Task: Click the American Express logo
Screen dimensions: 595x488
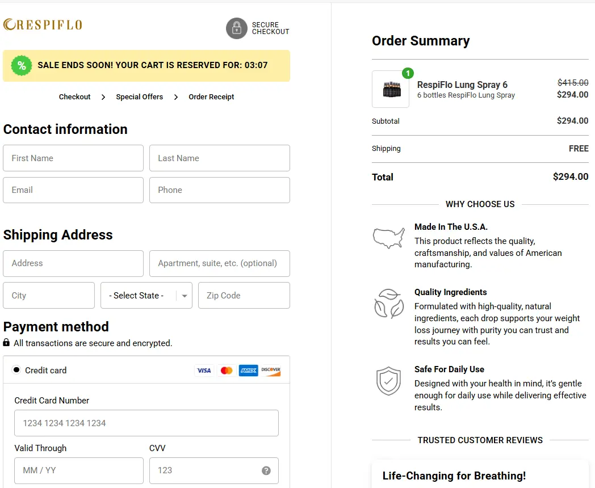Action: click(x=249, y=371)
